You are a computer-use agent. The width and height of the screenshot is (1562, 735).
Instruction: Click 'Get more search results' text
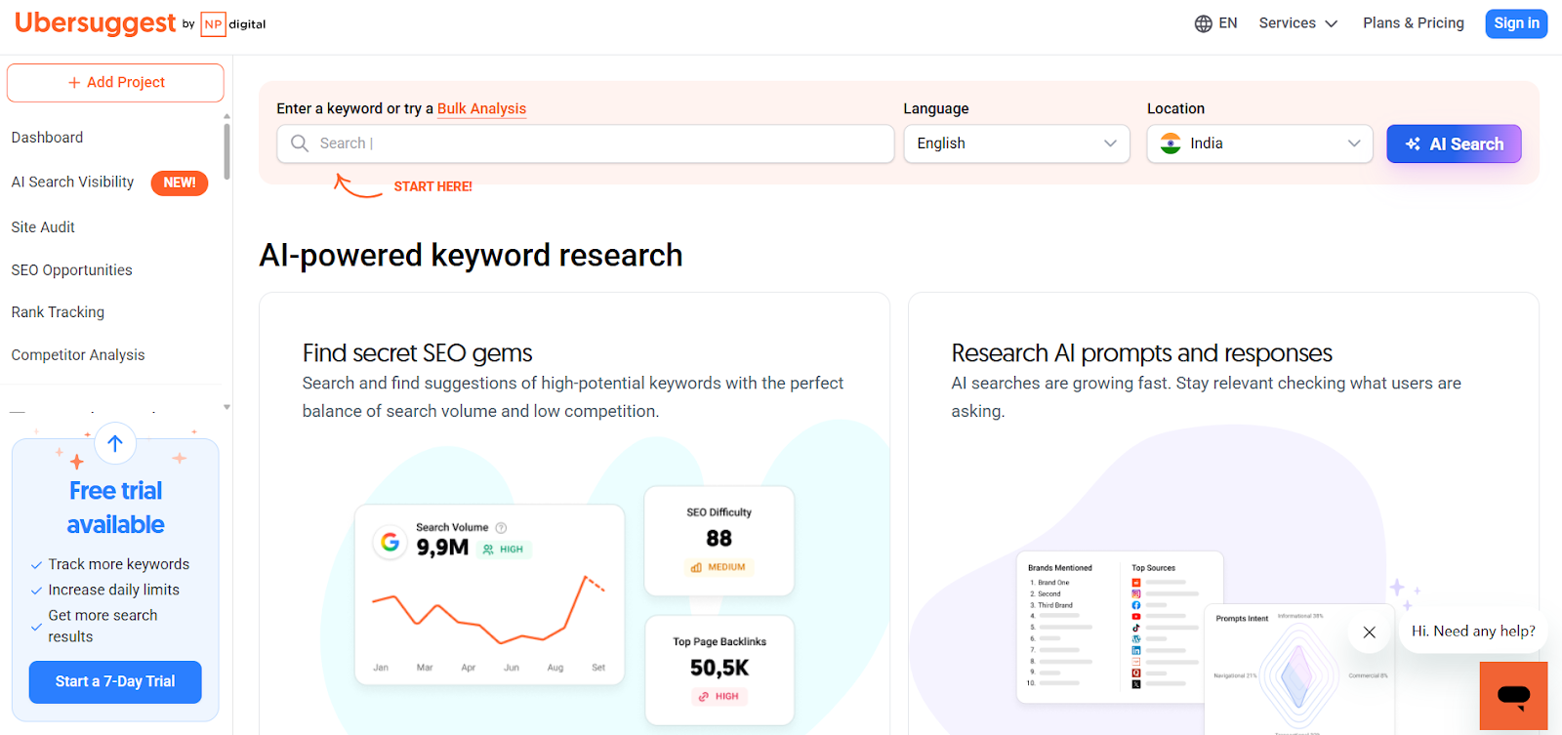(x=103, y=626)
